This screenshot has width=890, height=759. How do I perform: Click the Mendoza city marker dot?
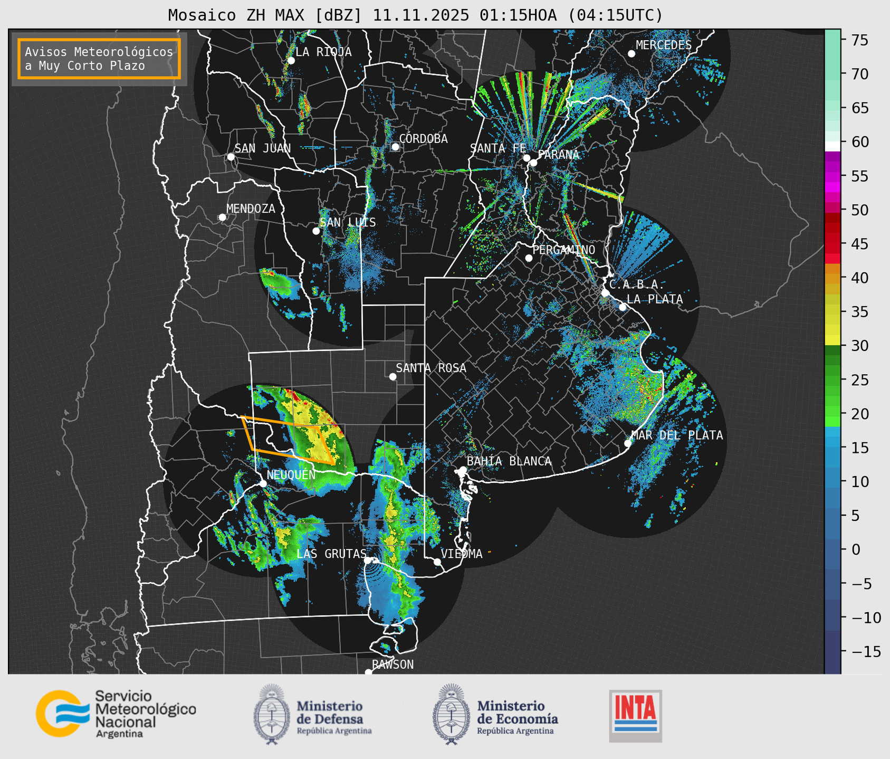point(222,217)
